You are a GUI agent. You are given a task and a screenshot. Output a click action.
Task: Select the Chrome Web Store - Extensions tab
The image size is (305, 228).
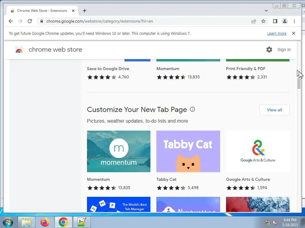(42, 11)
